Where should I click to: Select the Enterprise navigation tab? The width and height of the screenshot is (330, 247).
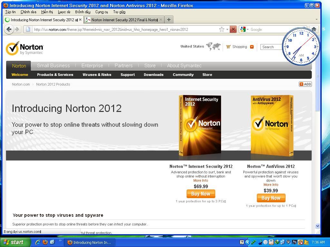92,66
